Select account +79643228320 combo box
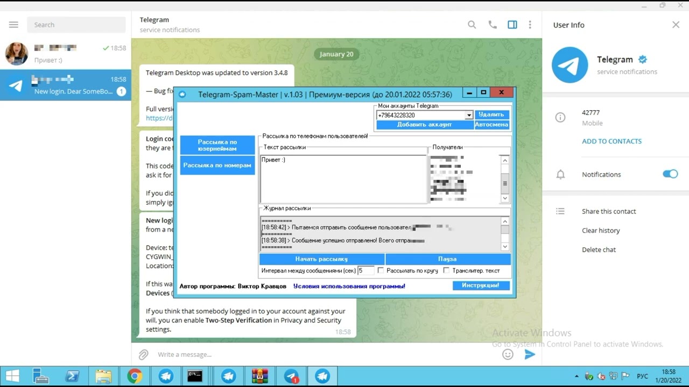The width and height of the screenshot is (689, 387). click(424, 115)
